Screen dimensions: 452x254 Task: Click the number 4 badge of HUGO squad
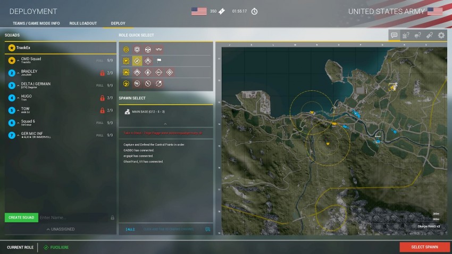coord(12,98)
